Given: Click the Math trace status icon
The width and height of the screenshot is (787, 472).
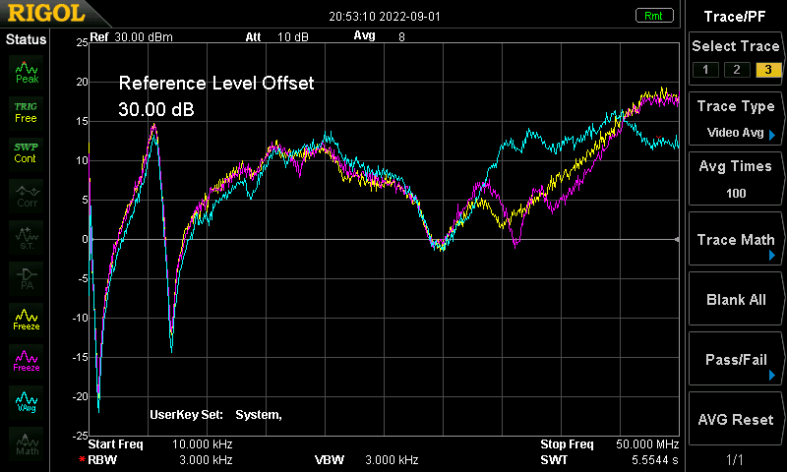Looking at the screenshot, I should [x=27, y=442].
